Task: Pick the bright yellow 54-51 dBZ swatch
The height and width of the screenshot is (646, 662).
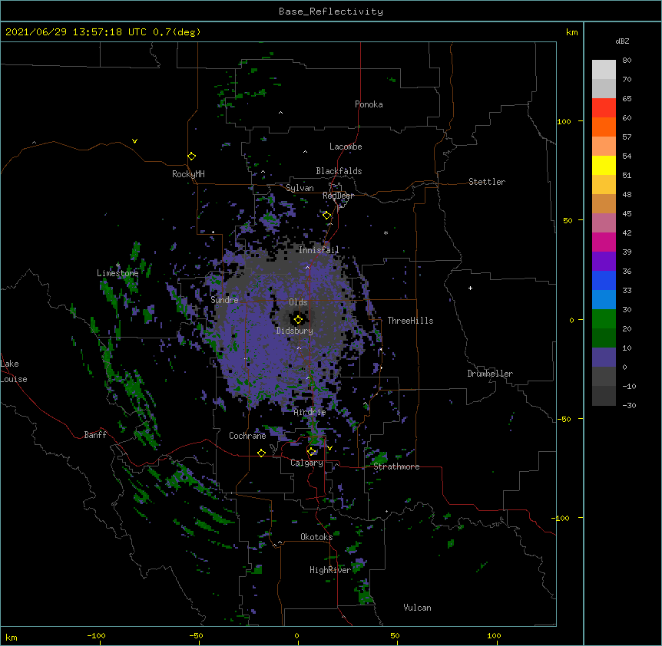Action: pyautogui.click(x=604, y=165)
